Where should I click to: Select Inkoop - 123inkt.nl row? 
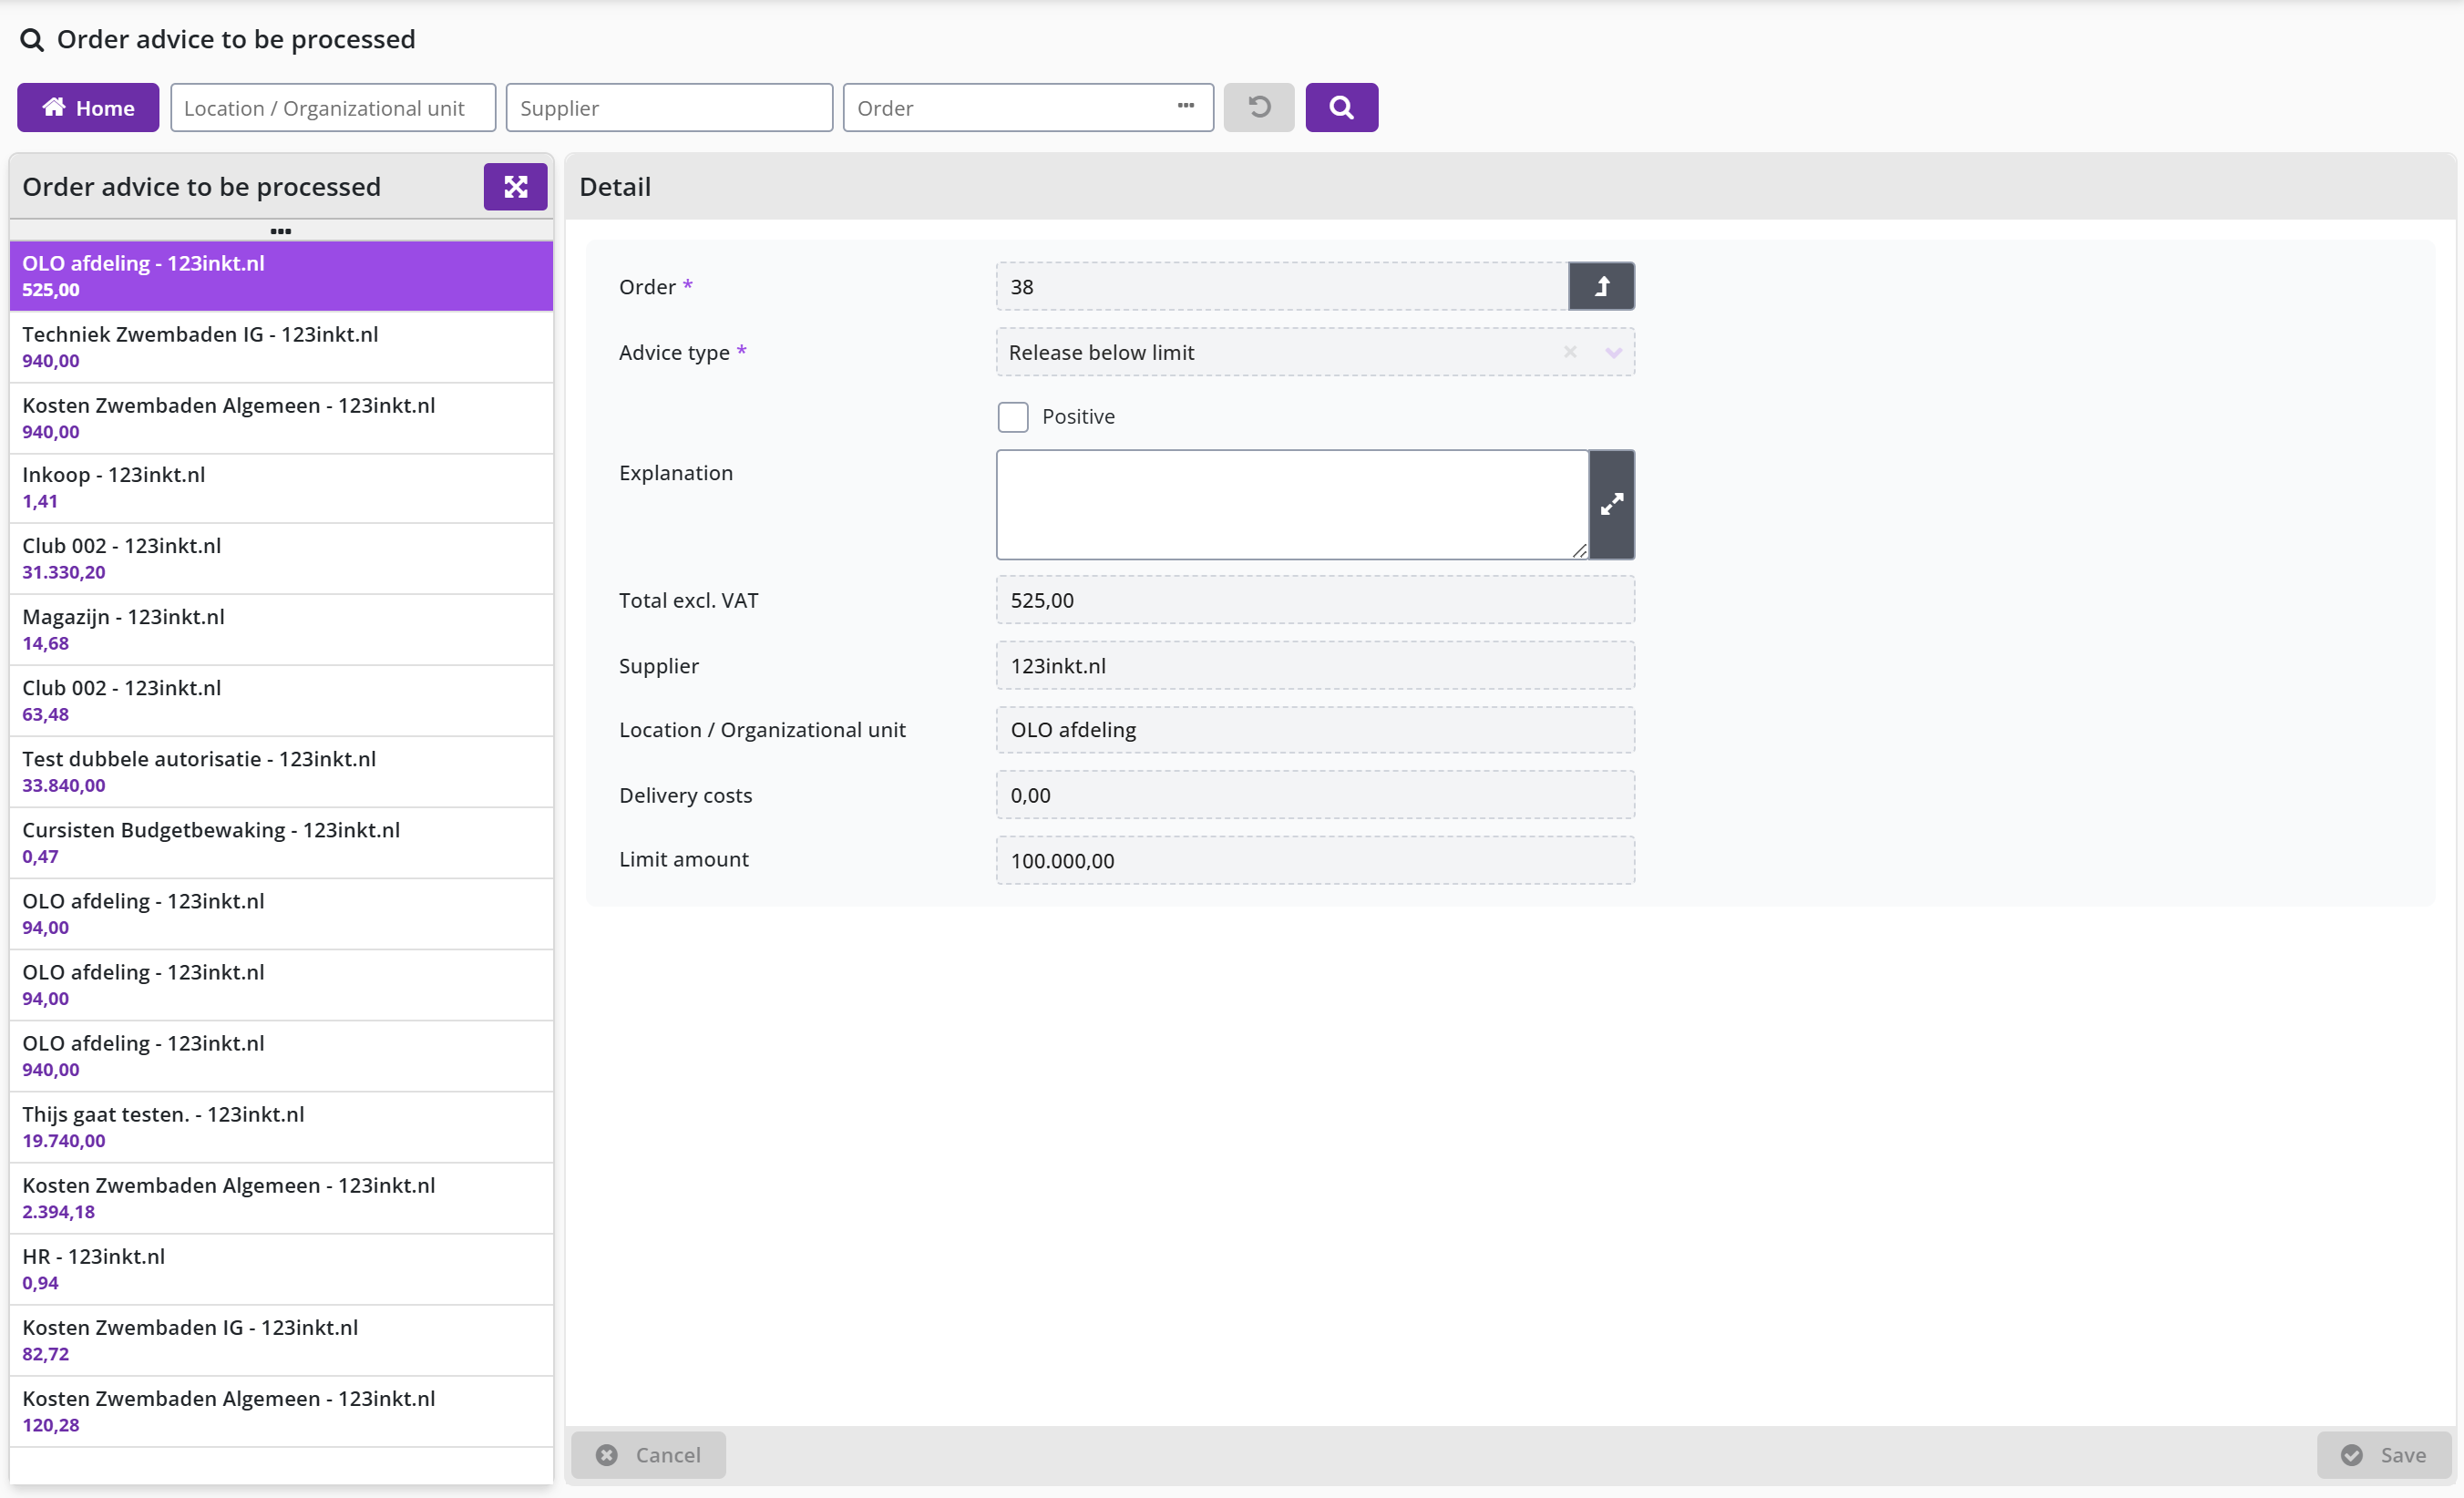(x=281, y=488)
